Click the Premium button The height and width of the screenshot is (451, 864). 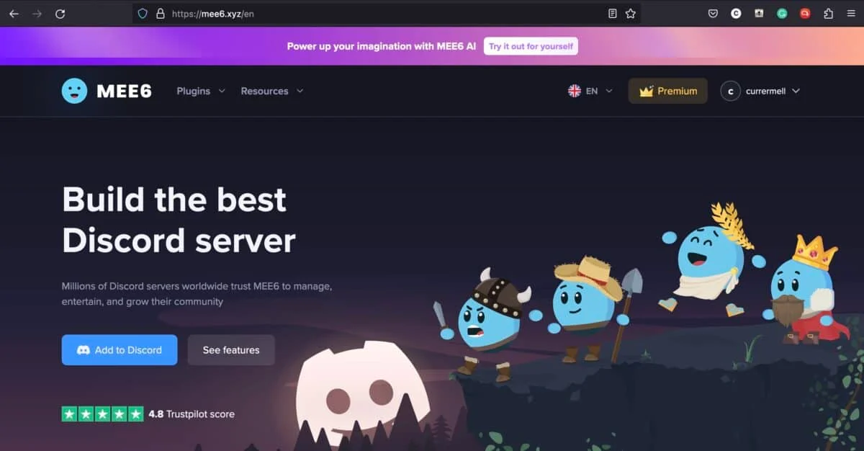[668, 91]
